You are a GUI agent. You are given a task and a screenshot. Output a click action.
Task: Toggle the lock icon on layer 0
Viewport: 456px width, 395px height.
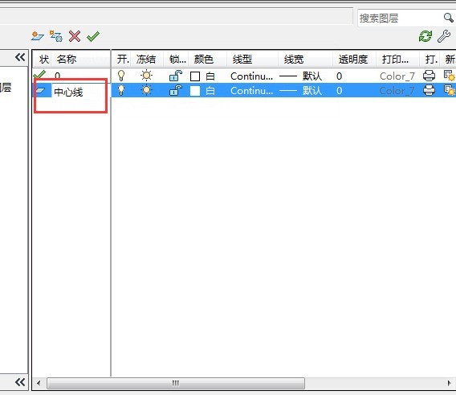[x=176, y=76]
